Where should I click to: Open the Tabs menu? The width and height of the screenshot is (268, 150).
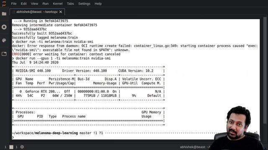pyautogui.click(x=70, y=4)
